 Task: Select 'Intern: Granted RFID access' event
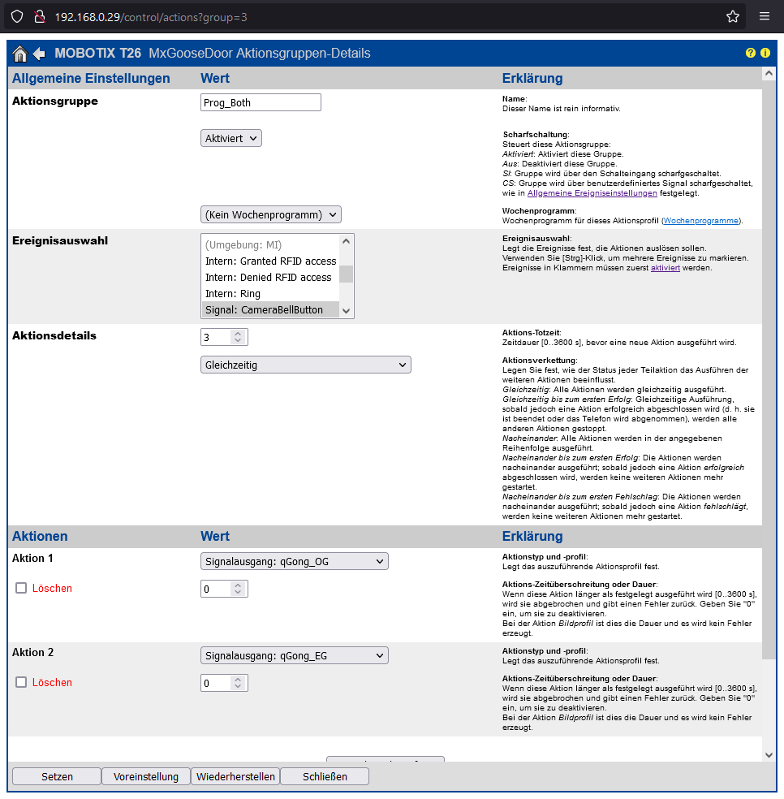tap(270, 261)
